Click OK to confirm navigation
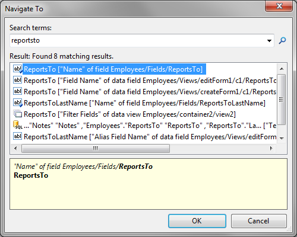The width and height of the screenshot is (297, 237). pos(197,221)
